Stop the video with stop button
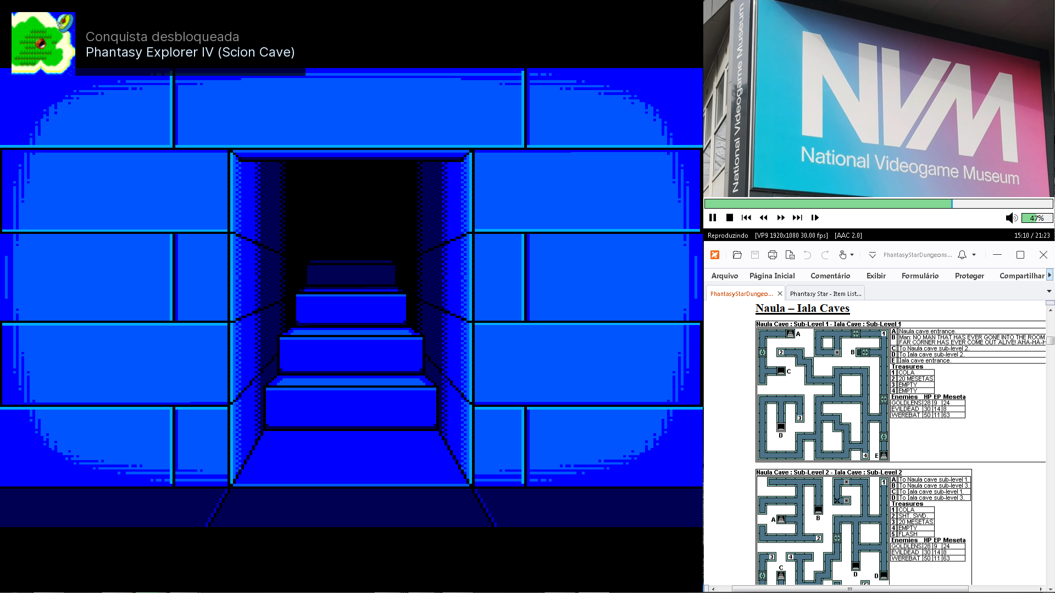This screenshot has width=1055, height=593. [730, 218]
